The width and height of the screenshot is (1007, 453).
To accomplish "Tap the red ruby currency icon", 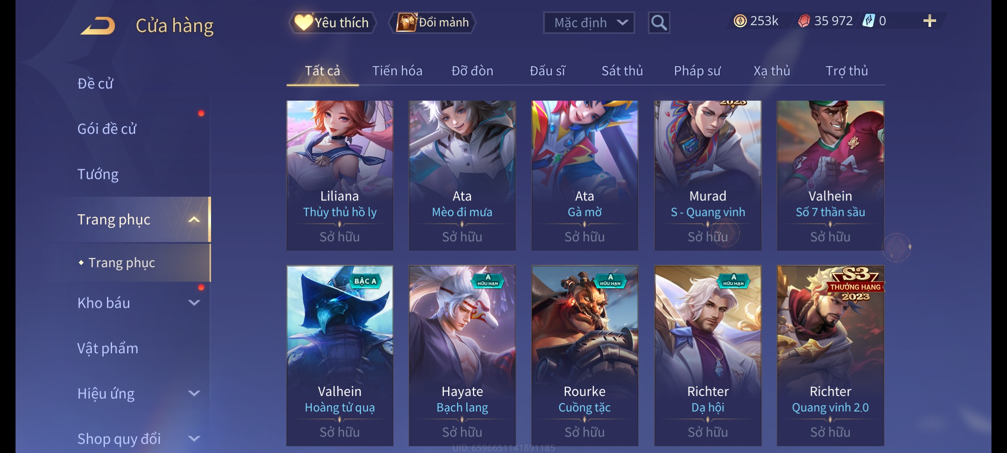I will coord(804,21).
